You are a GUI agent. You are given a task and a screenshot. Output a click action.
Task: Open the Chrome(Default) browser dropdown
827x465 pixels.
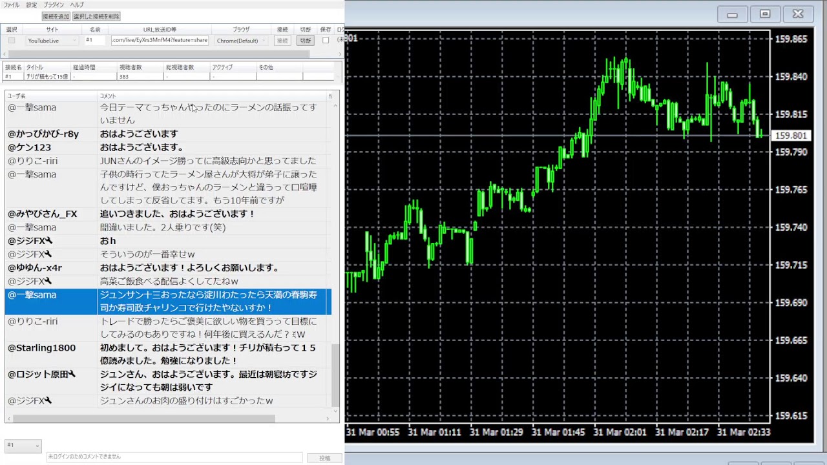pos(241,40)
